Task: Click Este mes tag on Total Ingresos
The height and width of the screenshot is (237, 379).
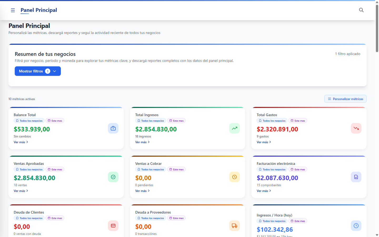Action: point(176,121)
